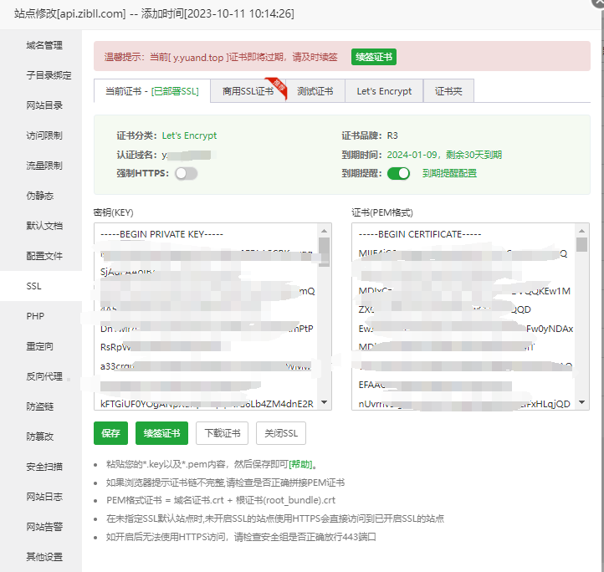Select 防盗链 in the sidebar
This screenshot has height=572, width=604.
[39, 406]
